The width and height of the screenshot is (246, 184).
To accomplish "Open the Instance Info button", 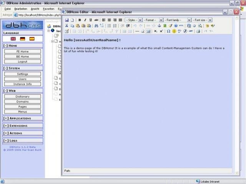I will click(23, 84).
